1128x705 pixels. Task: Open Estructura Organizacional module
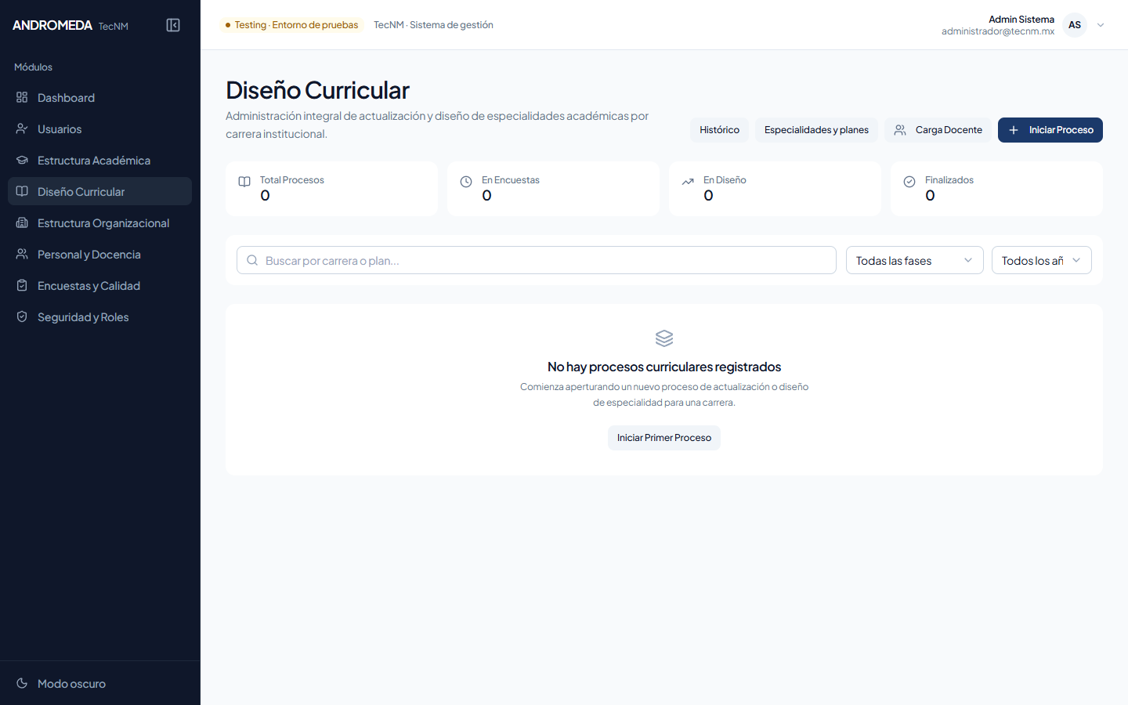pyautogui.click(x=100, y=222)
